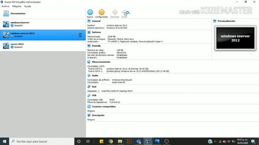Click the Memoria base 2048 MB value
Viewport: 259px width, 145px height.
point(112,37)
